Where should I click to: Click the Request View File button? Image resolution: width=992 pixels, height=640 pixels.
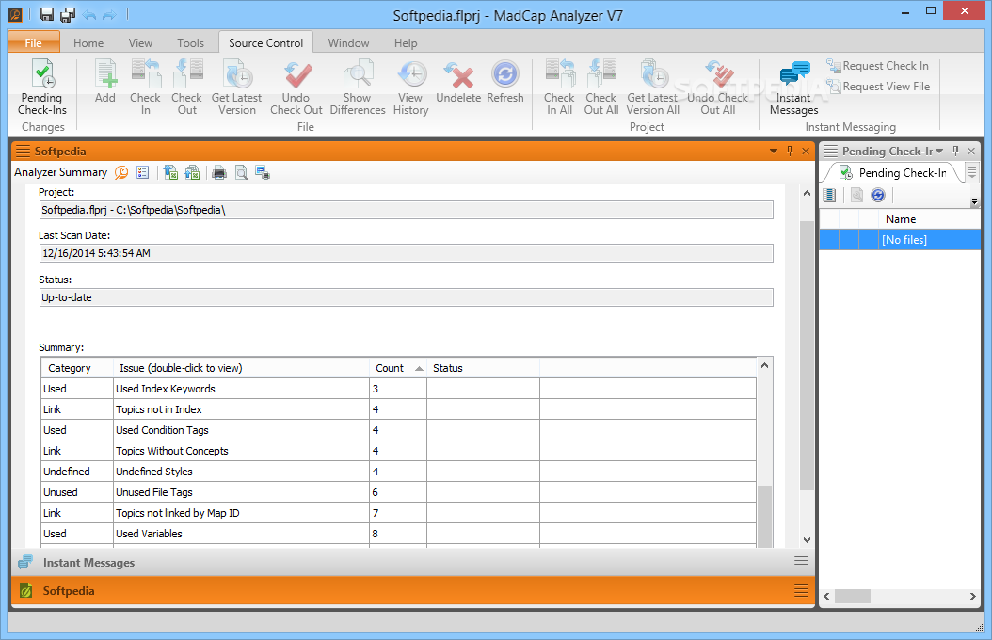(x=879, y=86)
